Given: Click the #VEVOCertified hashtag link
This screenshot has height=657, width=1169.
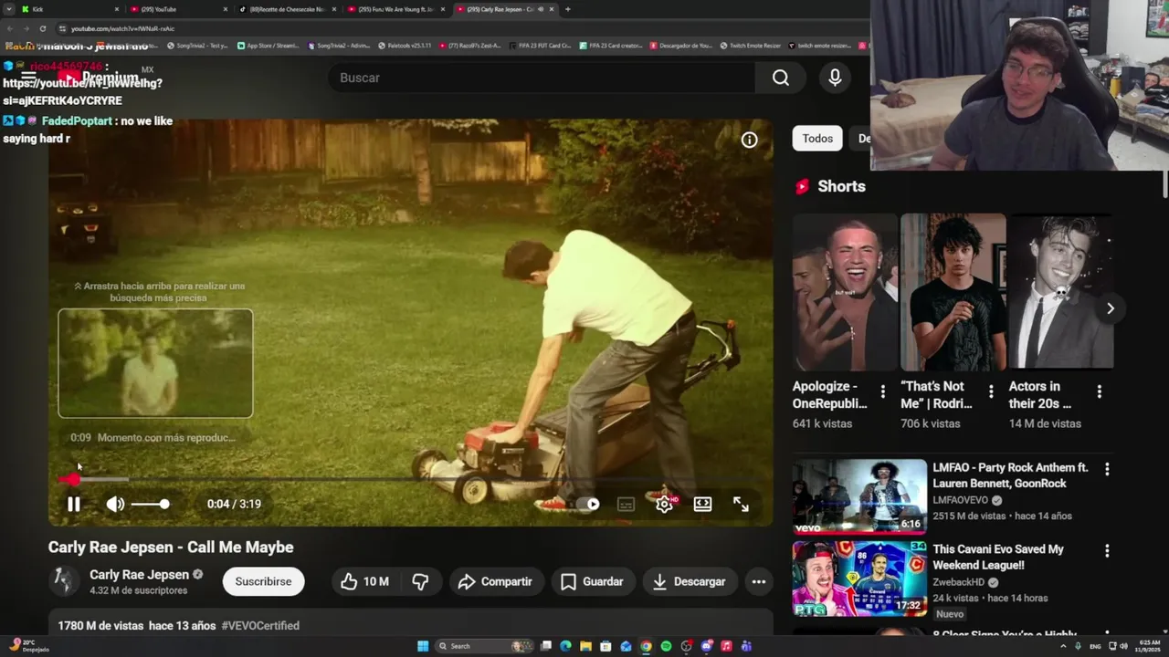Looking at the screenshot, I should pyautogui.click(x=259, y=626).
